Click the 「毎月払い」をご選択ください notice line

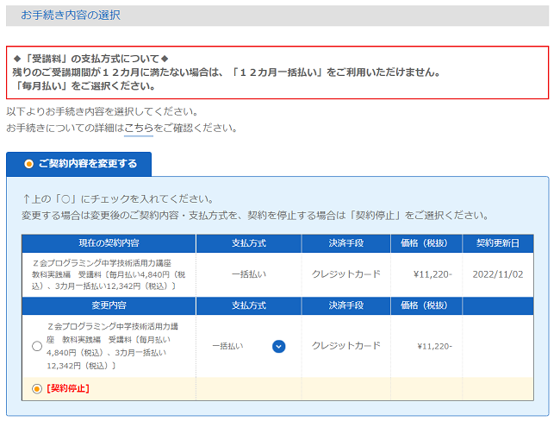(x=84, y=86)
